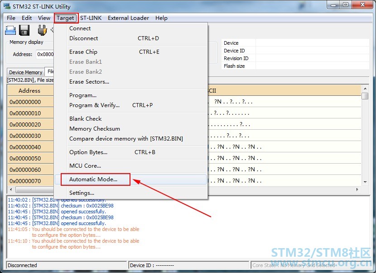
Task: Click the ST-LINK Utility title bar app icon
Action: 7,6
